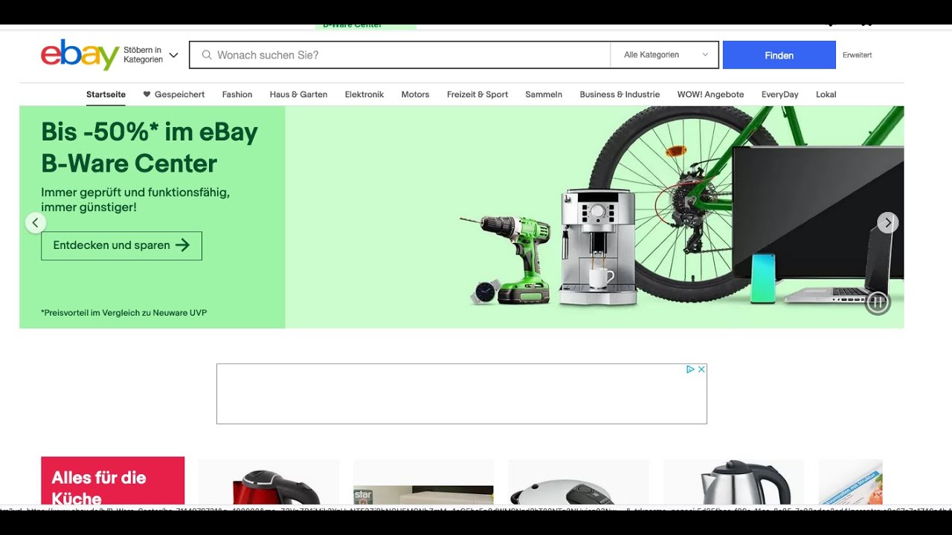952x535 pixels.
Task: Open the silver pressure cooker thumbnail
Action: click(x=578, y=483)
